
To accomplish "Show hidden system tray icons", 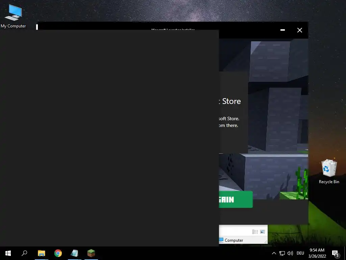I will [x=274, y=253].
